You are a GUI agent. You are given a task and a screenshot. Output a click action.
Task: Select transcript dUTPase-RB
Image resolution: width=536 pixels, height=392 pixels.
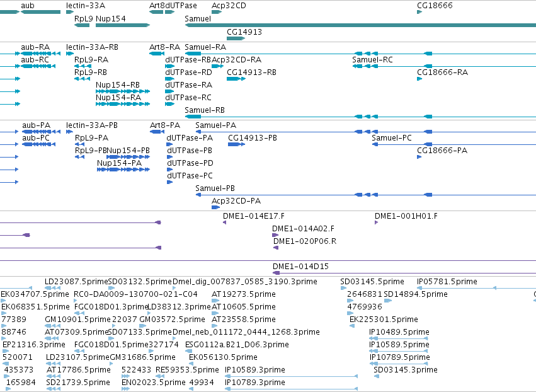click(x=188, y=60)
